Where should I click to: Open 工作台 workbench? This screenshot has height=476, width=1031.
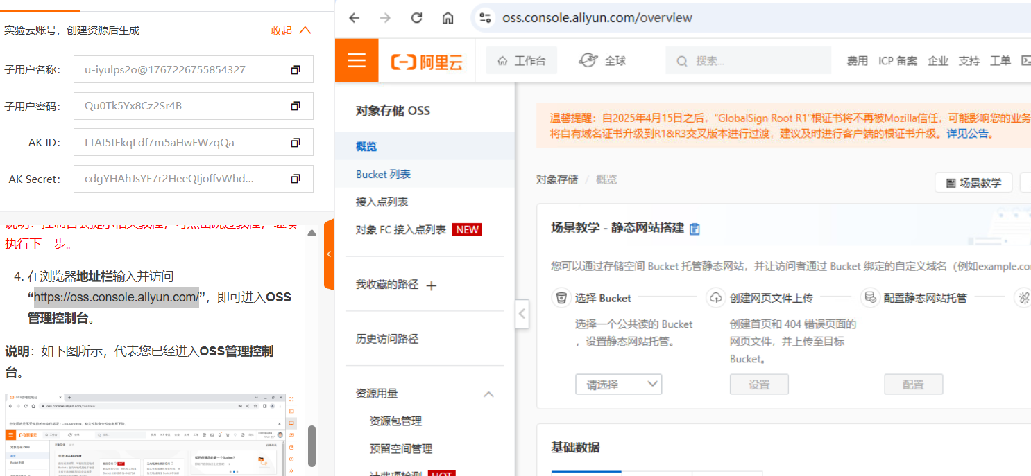tap(522, 61)
